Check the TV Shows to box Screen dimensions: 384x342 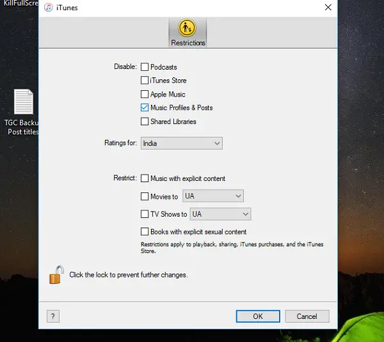point(145,214)
